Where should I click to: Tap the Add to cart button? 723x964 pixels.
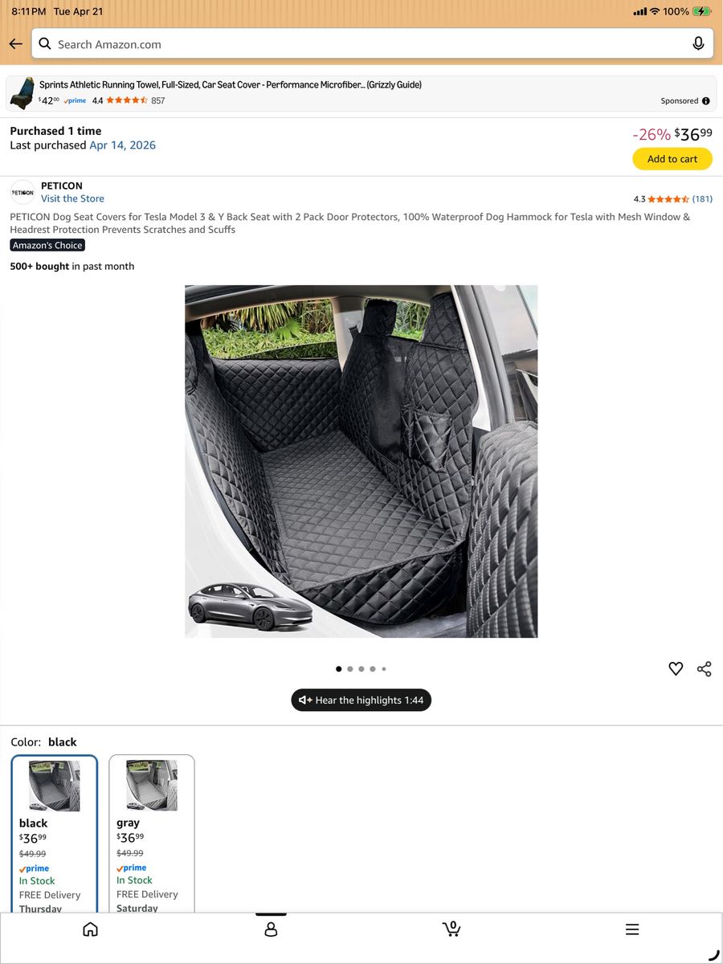point(672,159)
